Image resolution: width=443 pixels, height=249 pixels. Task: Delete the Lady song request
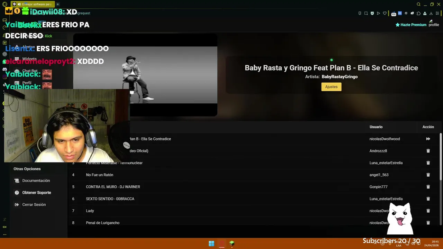click(x=428, y=211)
